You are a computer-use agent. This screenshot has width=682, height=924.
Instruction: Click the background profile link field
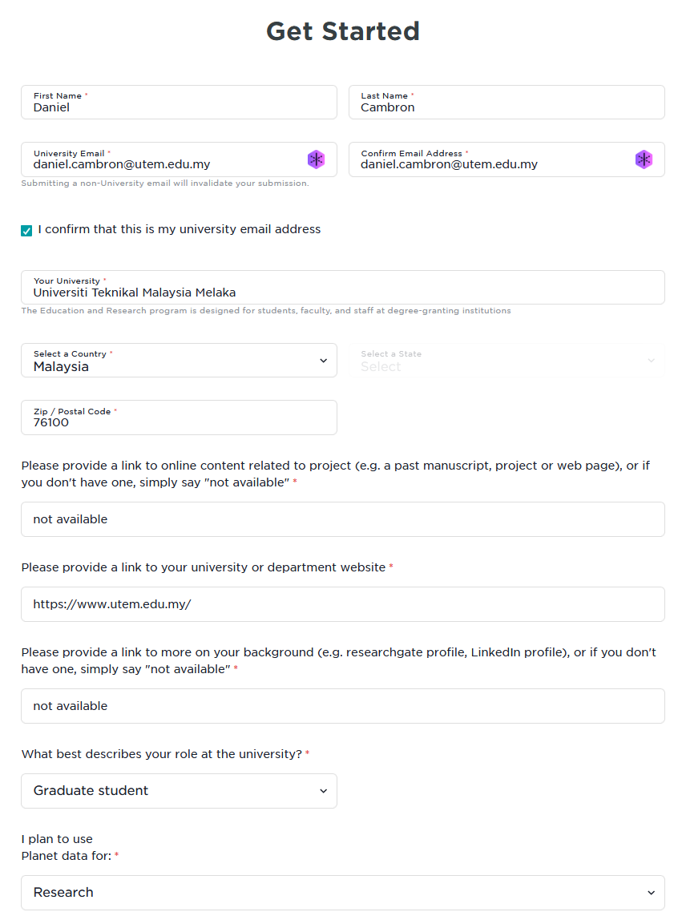point(343,706)
